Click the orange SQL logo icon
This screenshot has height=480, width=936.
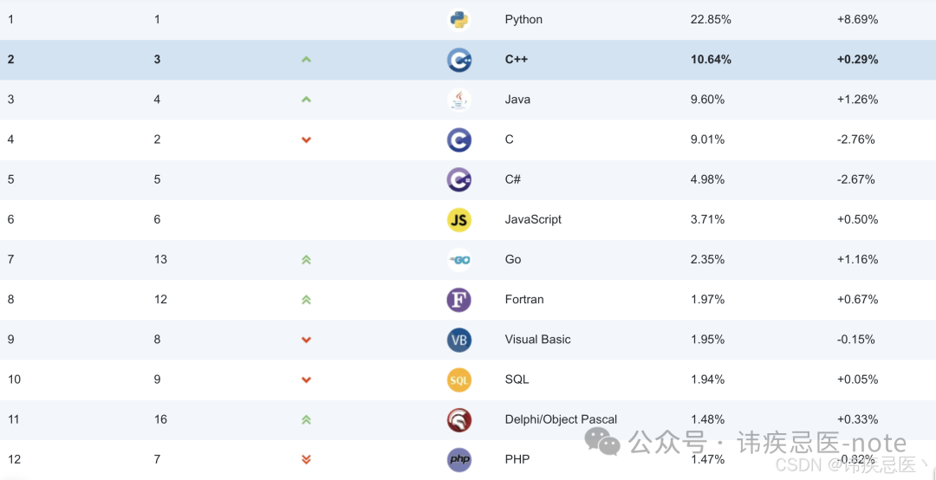tap(459, 379)
